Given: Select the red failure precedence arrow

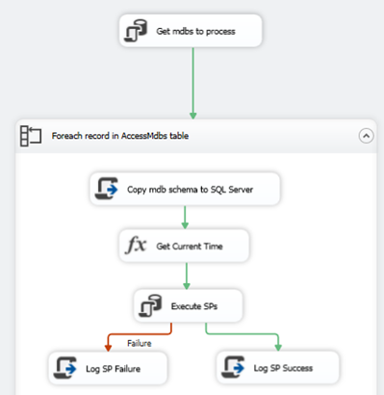Looking at the screenshot, I should (140, 334).
